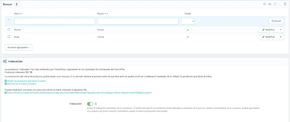The height and width of the screenshot is (122, 290).
Task: Expand the Modificar dropdown arrow for blues
Action: point(281,37)
